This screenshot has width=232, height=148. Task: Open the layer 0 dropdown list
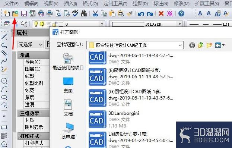point(102,24)
